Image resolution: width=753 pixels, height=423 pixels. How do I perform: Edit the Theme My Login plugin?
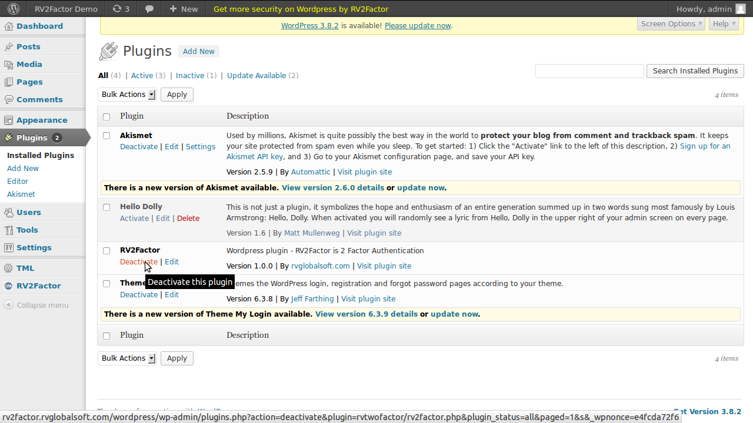pos(172,294)
